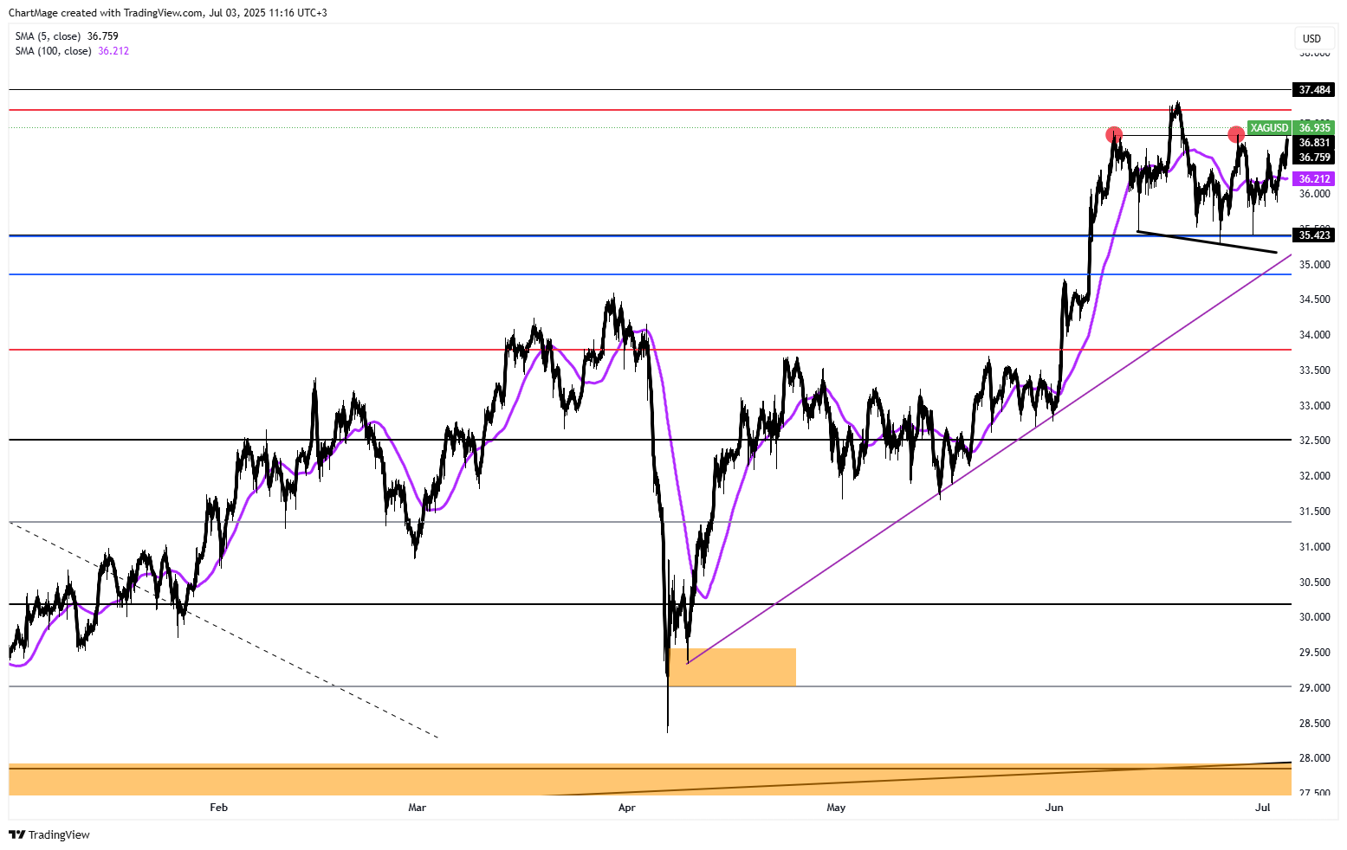Image resolution: width=1347 pixels, height=850 pixels.
Task: Click the 33.000 price scale tick
Action: 1314,406
